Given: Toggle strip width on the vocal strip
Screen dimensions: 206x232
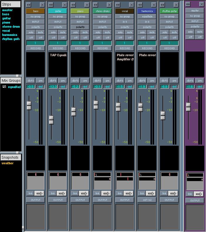Looking at the screenshot, I should 118,5.
